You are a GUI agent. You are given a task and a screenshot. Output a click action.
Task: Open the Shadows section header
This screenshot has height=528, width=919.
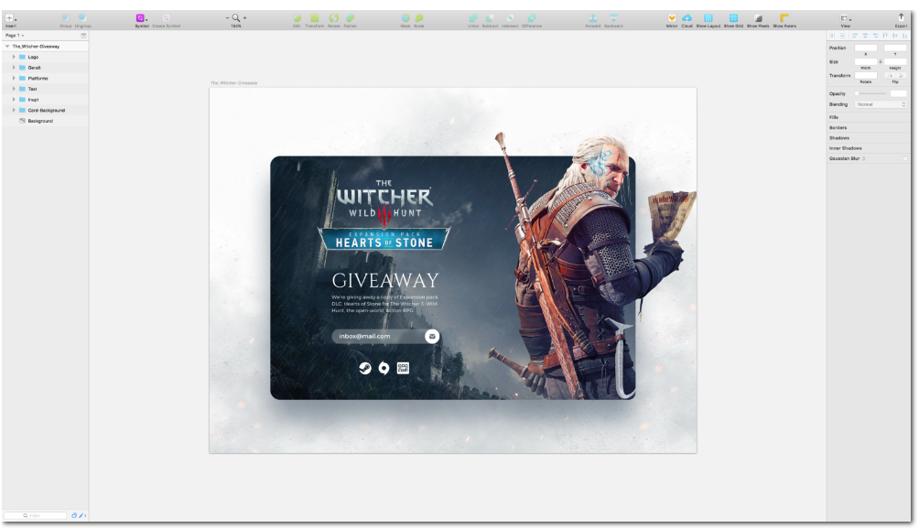868,137
